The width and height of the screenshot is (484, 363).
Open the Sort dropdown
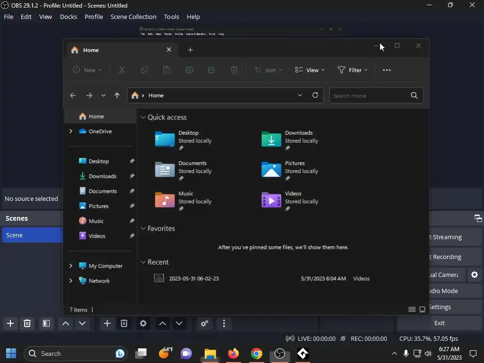(268, 70)
